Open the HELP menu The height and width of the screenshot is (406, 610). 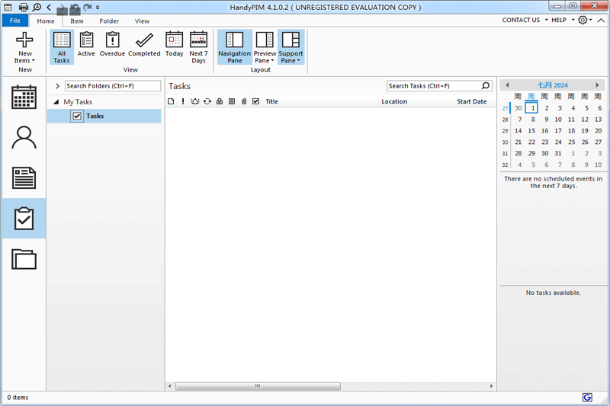tap(563, 20)
